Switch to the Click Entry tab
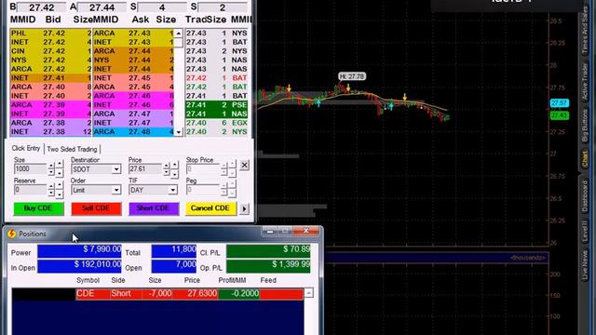 [x=25, y=149]
